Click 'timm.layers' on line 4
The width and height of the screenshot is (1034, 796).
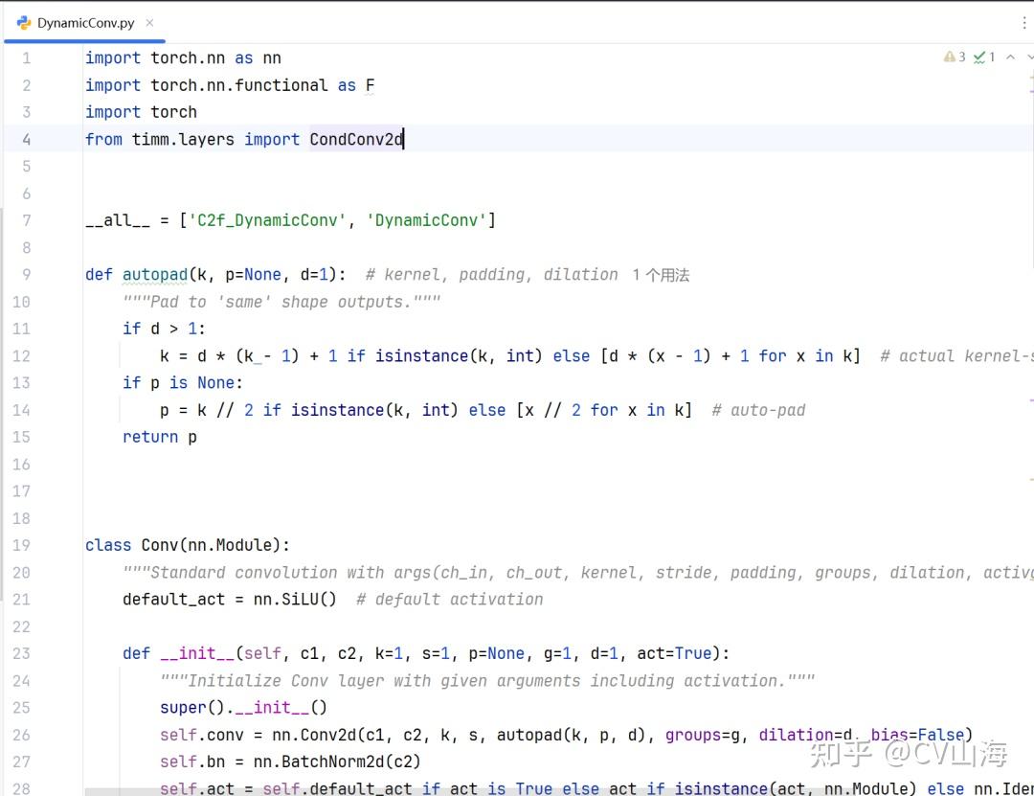coord(183,139)
